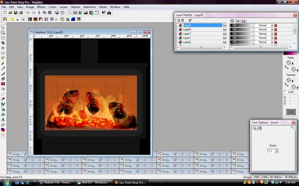Click the Save disk icon in toolbar
This screenshot has height=186, width=299.
pyautogui.click(x=15, y=13)
